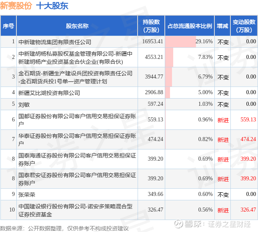Click shareholder name 张荣荣

(27, 195)
